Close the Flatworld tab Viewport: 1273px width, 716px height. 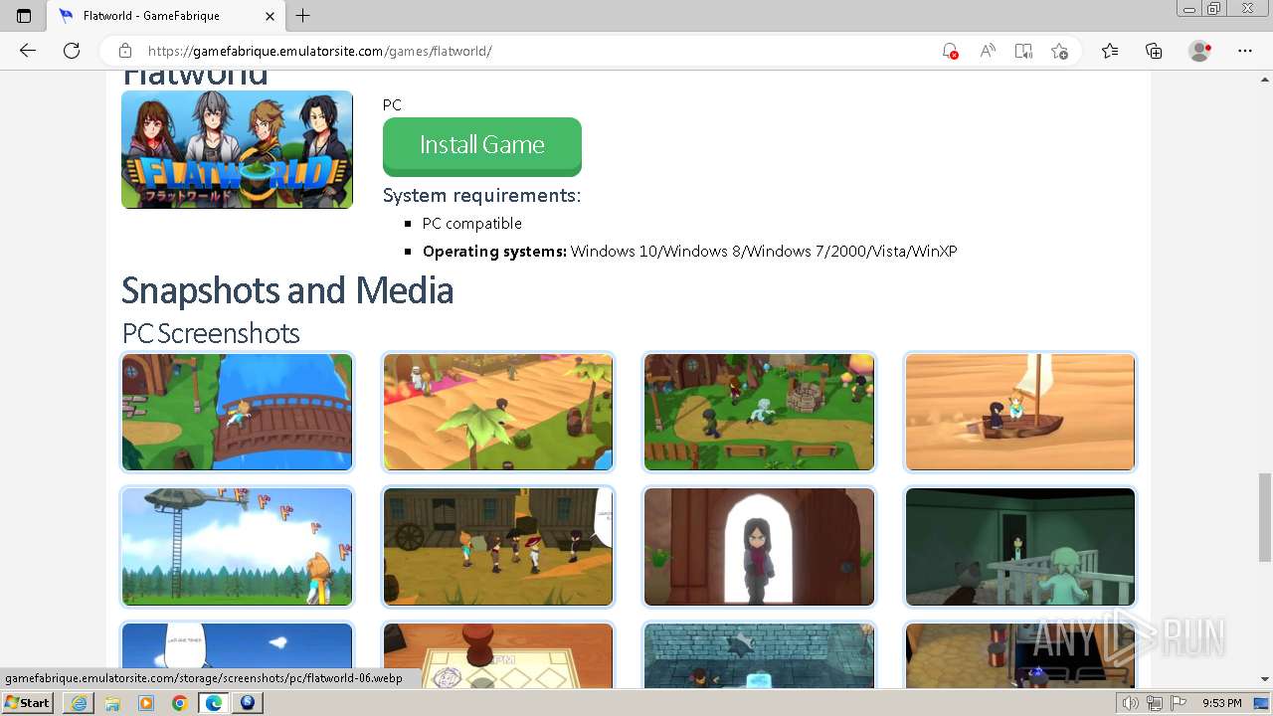point(271,16)
